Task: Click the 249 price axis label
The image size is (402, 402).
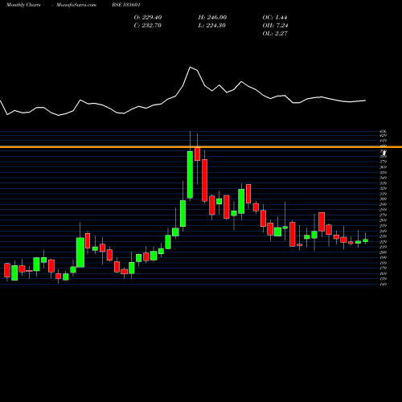Action: point(384,231)
